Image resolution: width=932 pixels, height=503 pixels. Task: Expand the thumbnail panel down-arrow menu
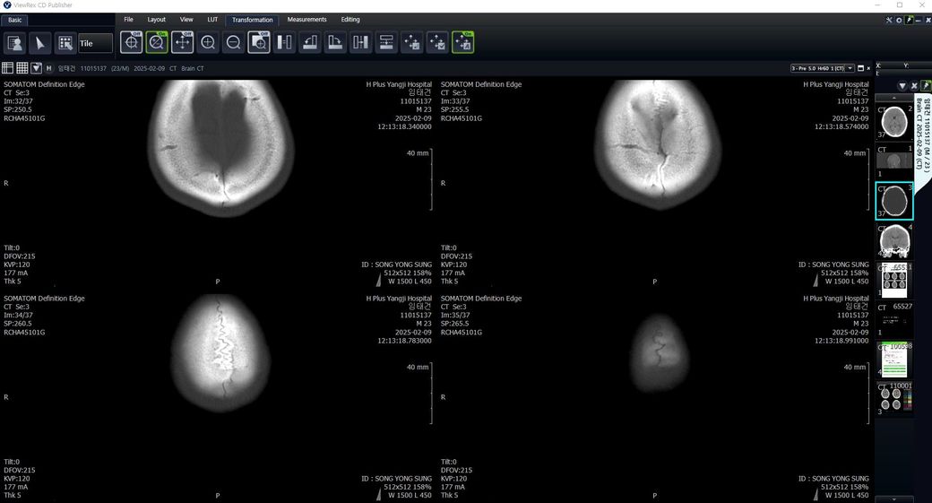(902, 86)
